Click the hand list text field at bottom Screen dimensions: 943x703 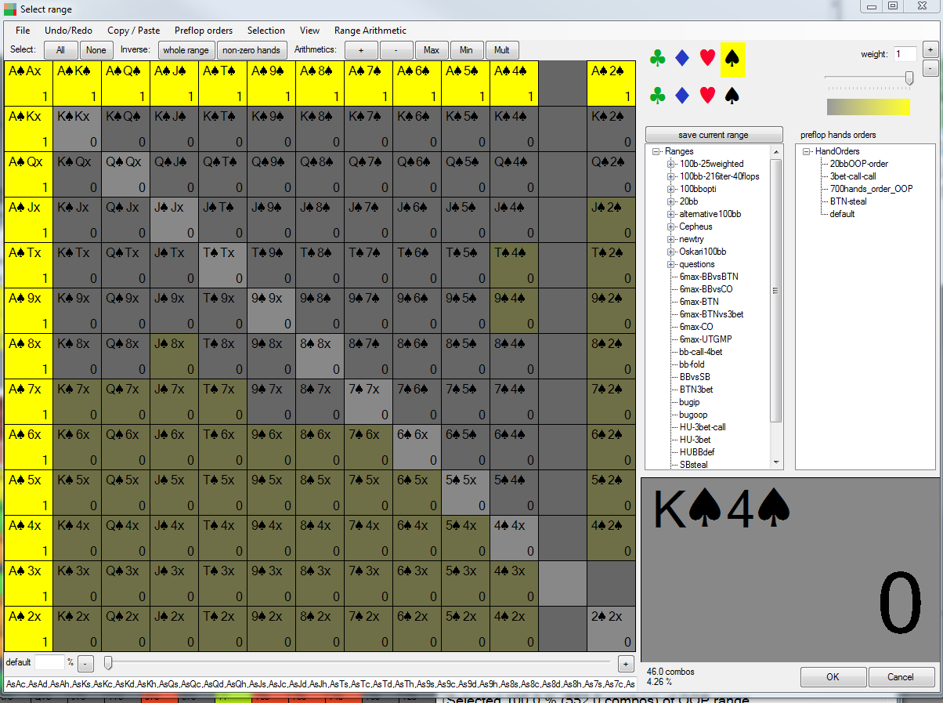point(320,684)
